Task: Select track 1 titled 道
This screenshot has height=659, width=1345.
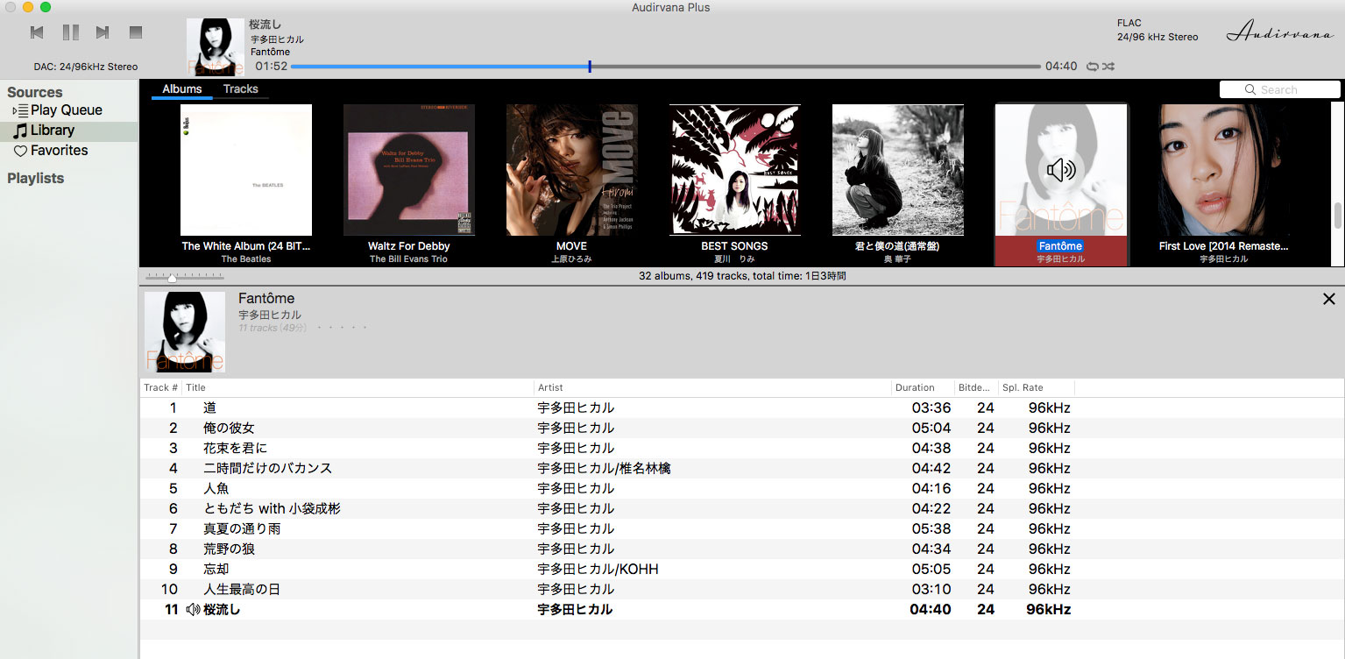Action: (x=741, y=407)
